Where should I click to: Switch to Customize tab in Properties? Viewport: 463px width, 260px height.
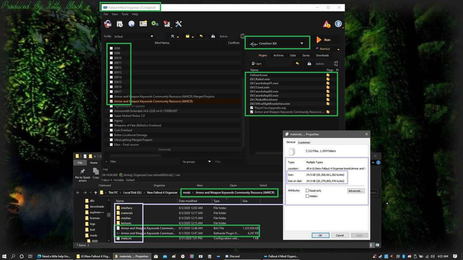[304, 142]
